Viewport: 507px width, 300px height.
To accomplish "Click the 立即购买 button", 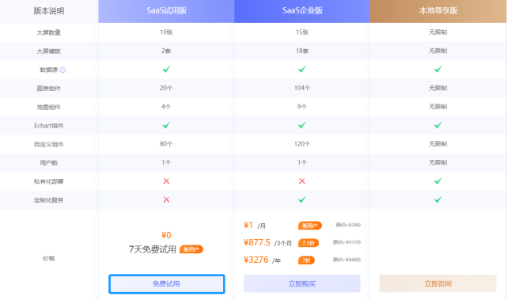I will point(302,283).
